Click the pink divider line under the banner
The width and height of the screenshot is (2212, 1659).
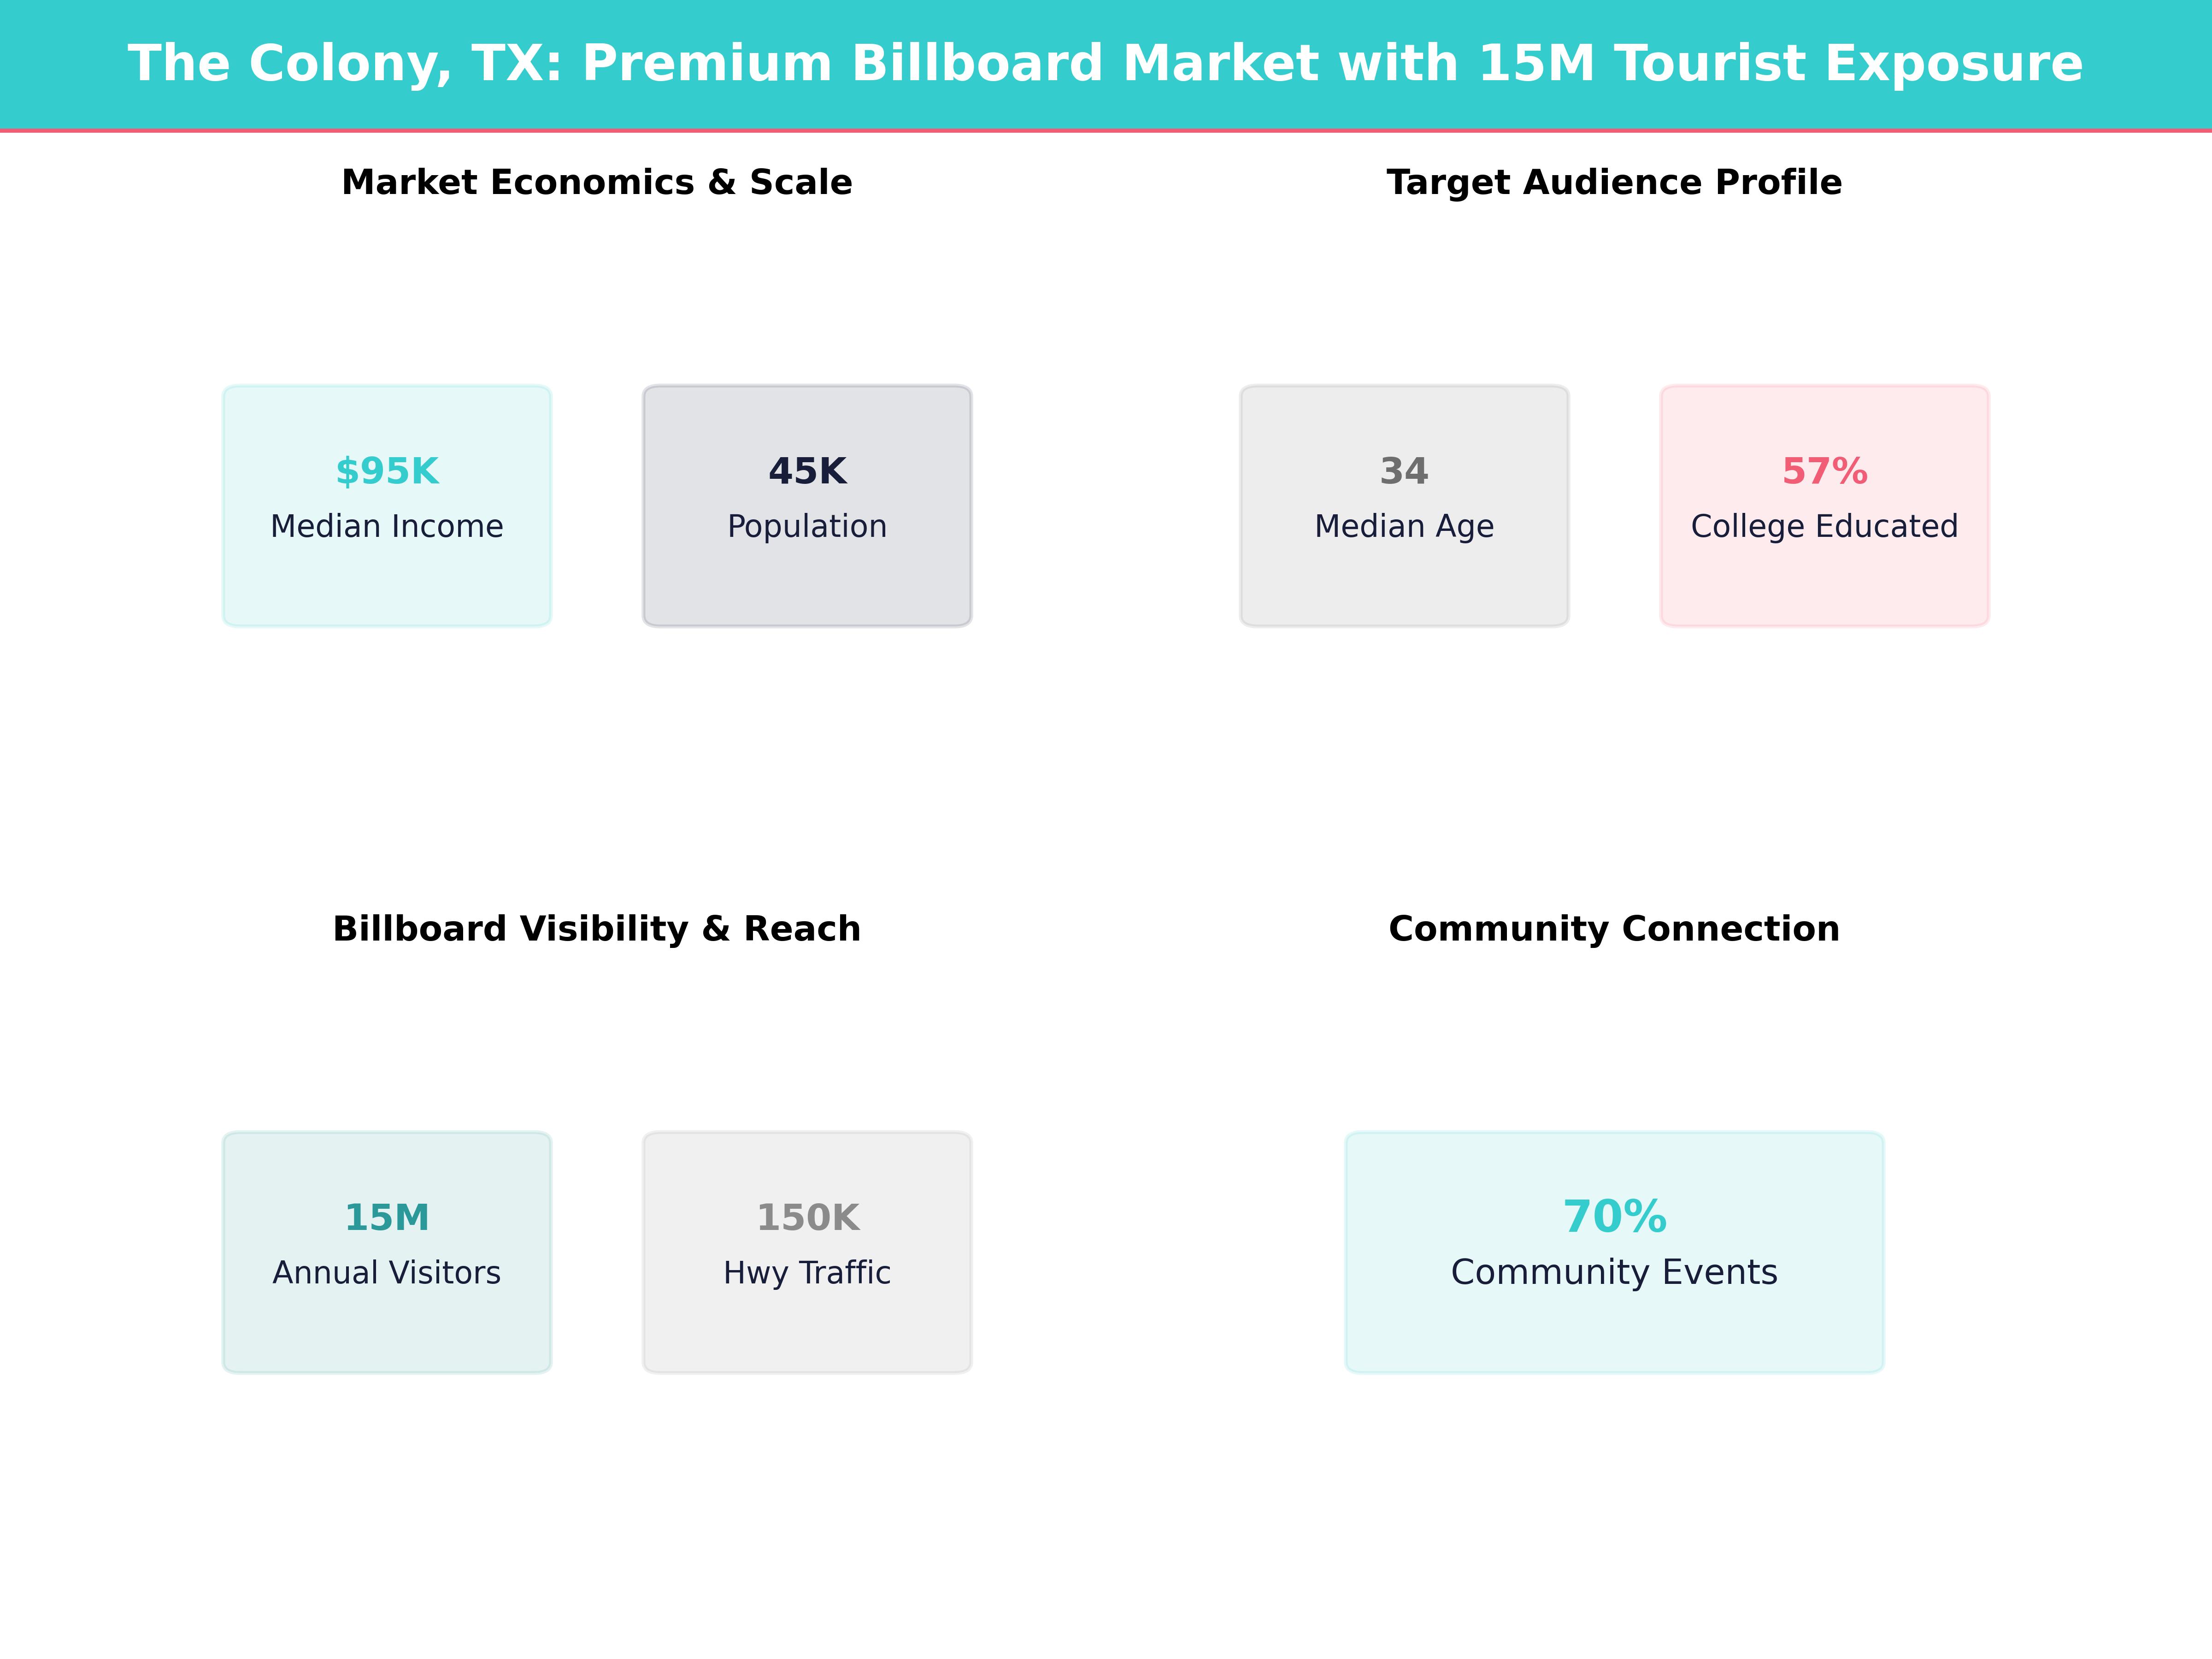(1105, 130)
